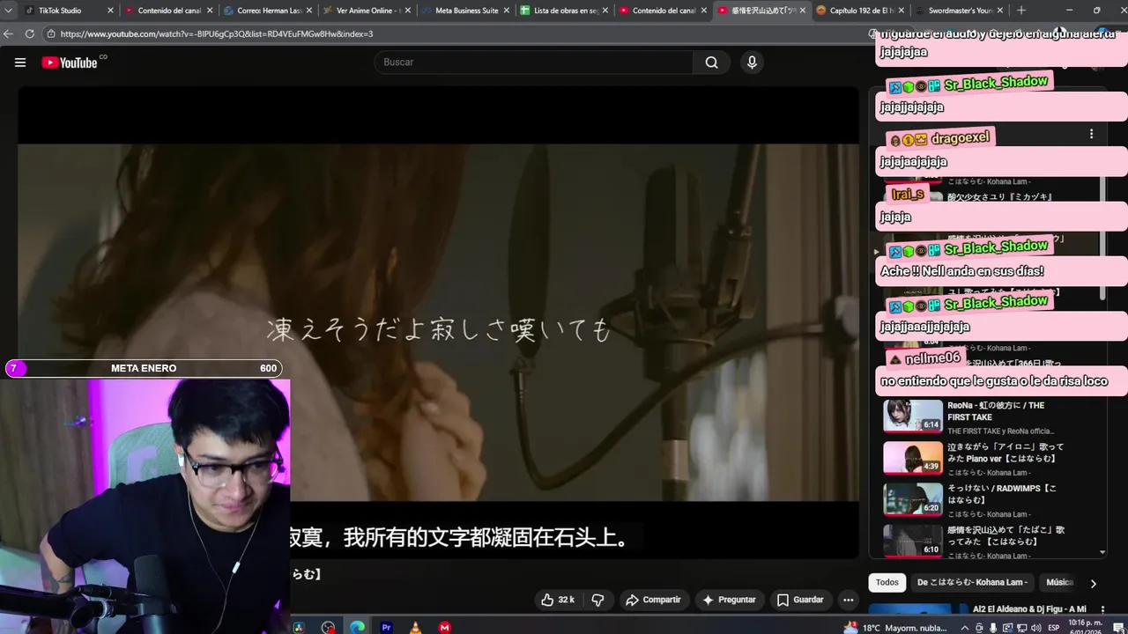Switch to Lista de obras tab
The width and height of the screenshot is (1128, 634).
point(565,11)
